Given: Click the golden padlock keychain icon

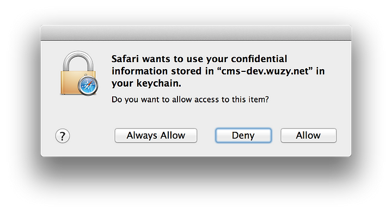Looking at the screenshot, I should tap(79, 73).
